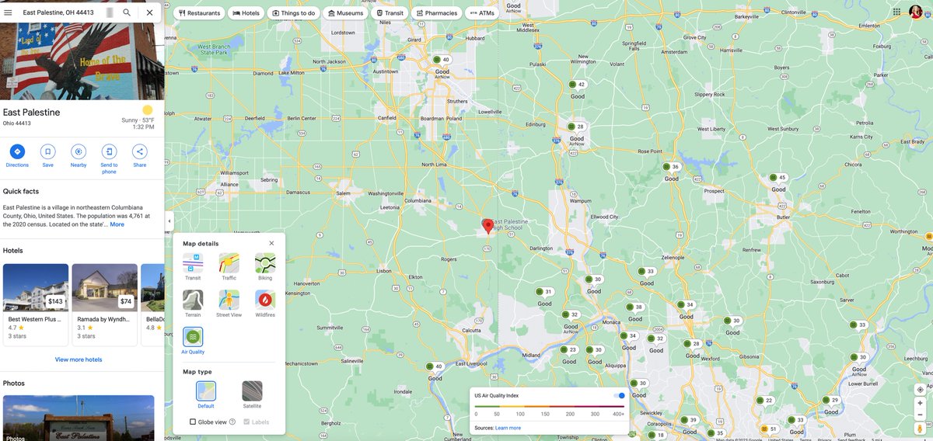Screen dimensions: 933x441
Task: Enable the Wildfires map layer
Action: point(265,304)
